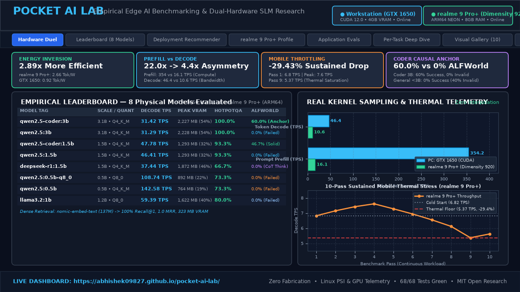Select the llama3.2:1b model name
The image size is (520, 292).
[36, 200]
